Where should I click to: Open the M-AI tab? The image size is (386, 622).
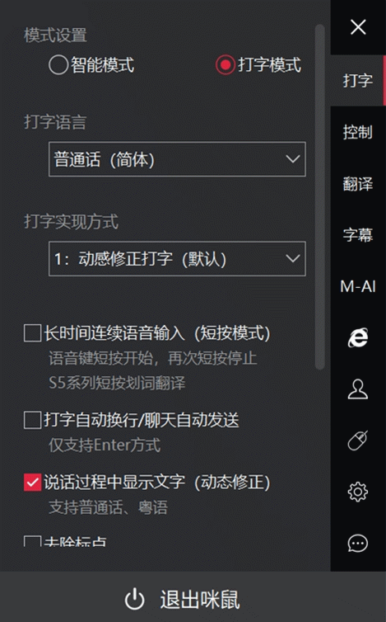pos(358,286)
